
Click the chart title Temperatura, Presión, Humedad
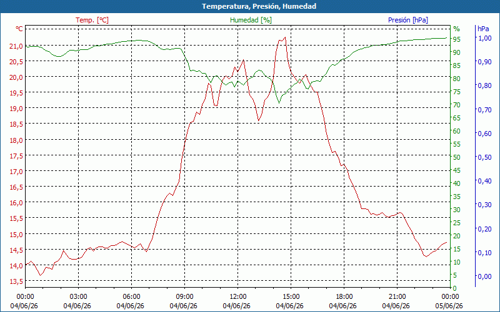tap(259, 6)
